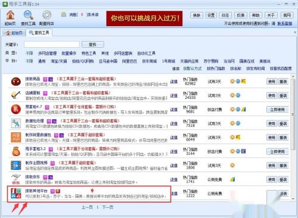The width and height of the screenshot is (298, 218).
Task: Sort by 按名称
Action: (x=235, y=68)
